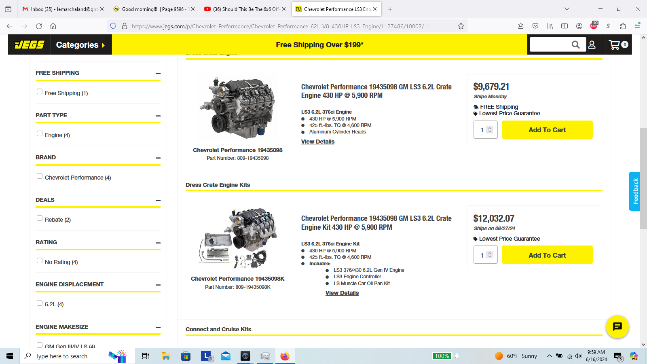Open Task View on taskbar

click(x=146, y=356)
